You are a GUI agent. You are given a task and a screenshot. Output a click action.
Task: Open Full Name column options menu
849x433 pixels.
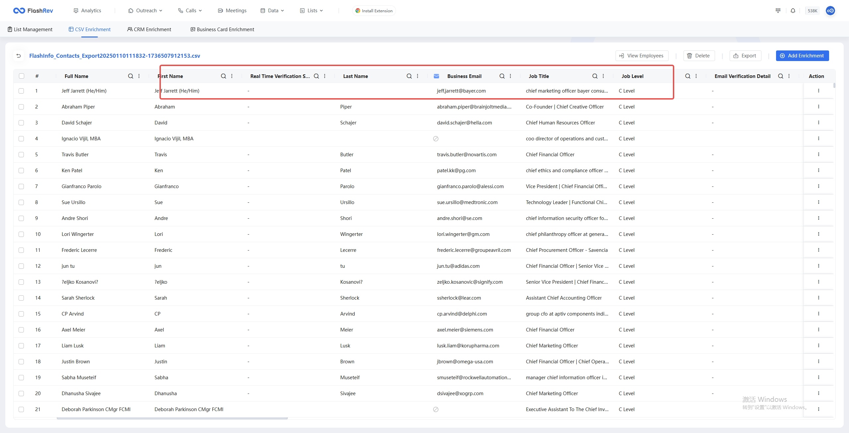(139, 76)
